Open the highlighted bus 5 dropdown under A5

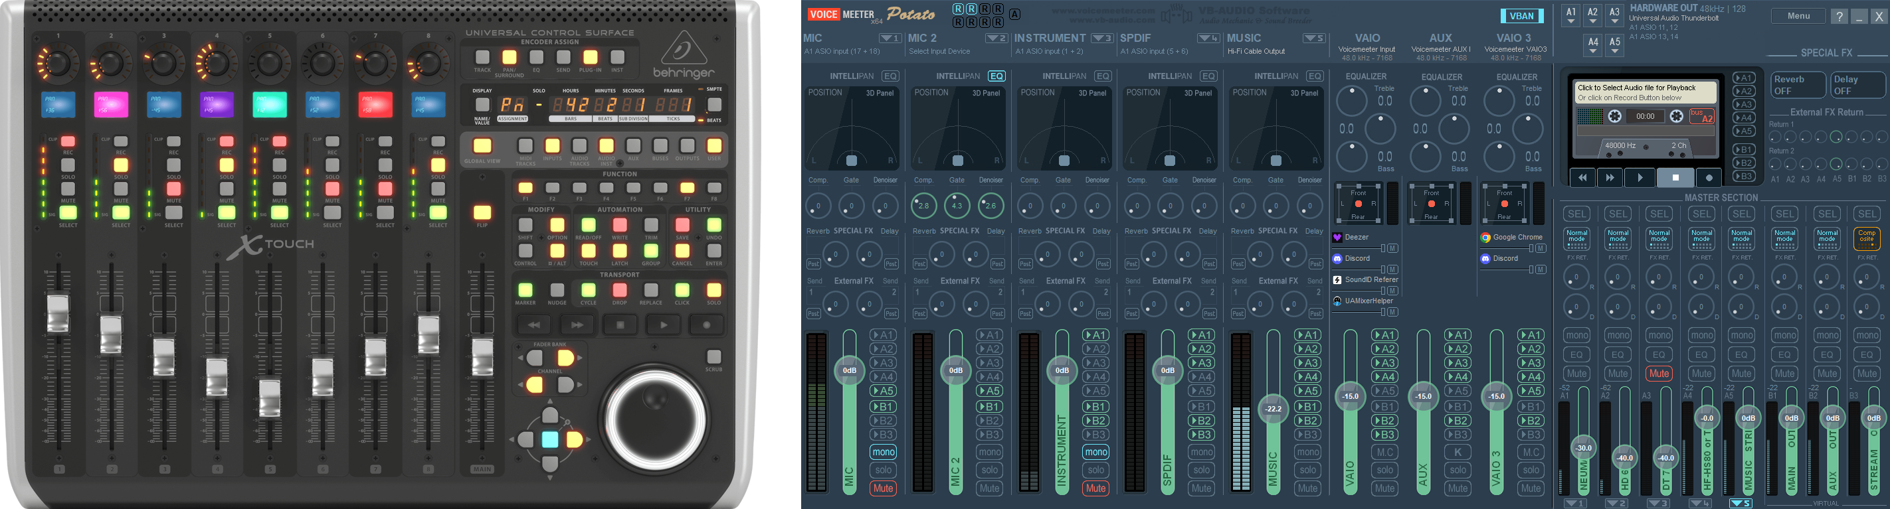coord(1741,503)
